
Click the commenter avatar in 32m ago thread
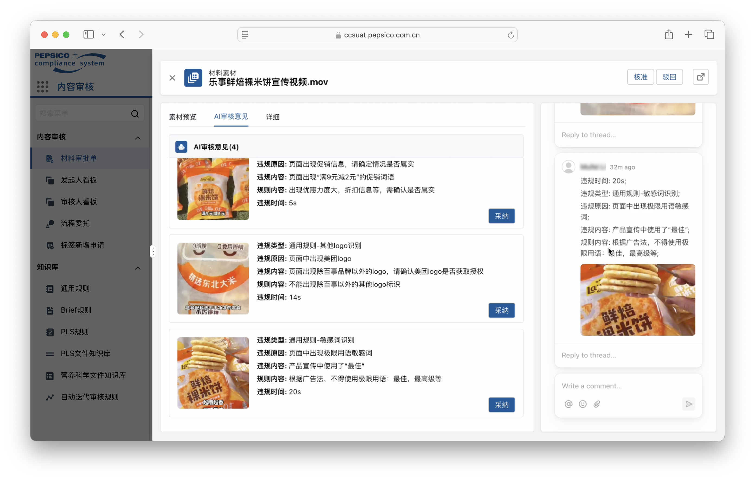(x=568, y=166)
